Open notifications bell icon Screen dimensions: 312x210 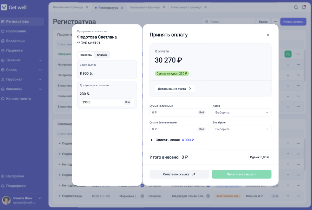304,7
